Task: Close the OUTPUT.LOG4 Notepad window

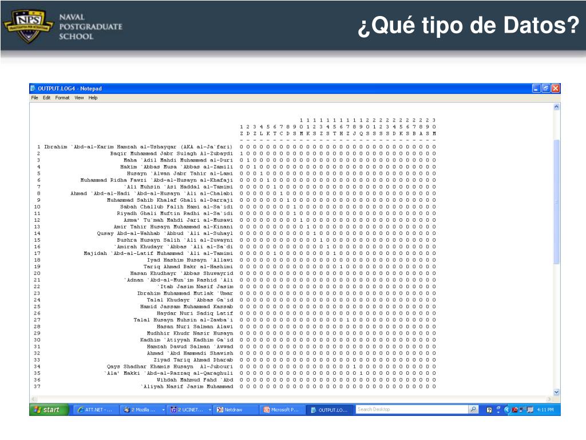Action: click(x=555, y=88)
